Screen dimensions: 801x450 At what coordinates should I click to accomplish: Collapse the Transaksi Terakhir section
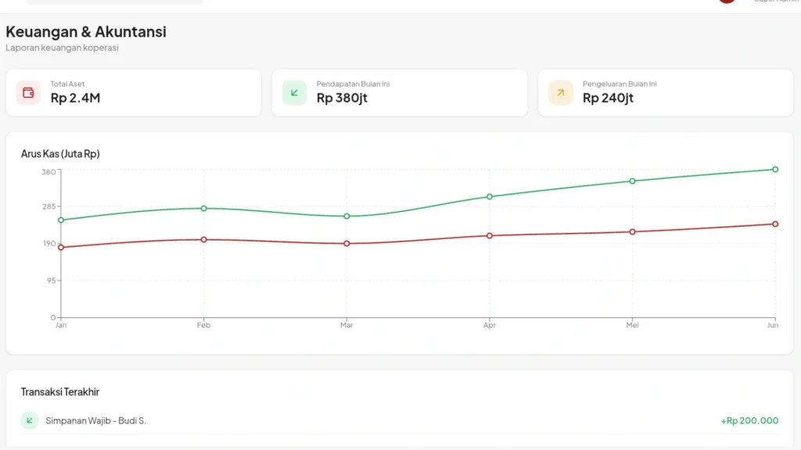click(60, 391)
